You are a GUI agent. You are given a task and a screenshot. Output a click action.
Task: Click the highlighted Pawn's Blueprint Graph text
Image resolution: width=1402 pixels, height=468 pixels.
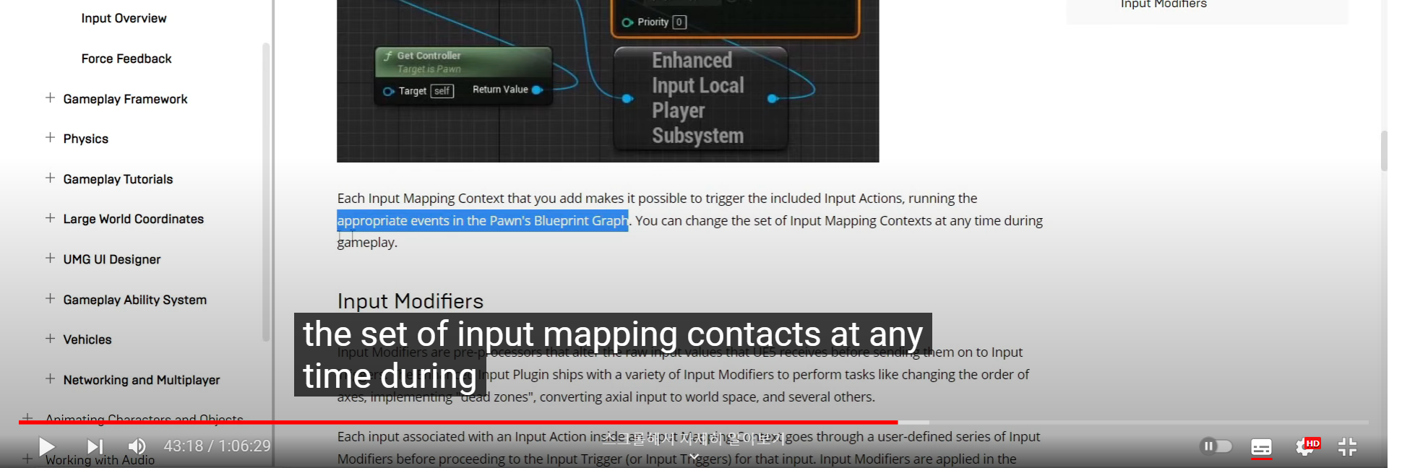[x=483, y=220]
